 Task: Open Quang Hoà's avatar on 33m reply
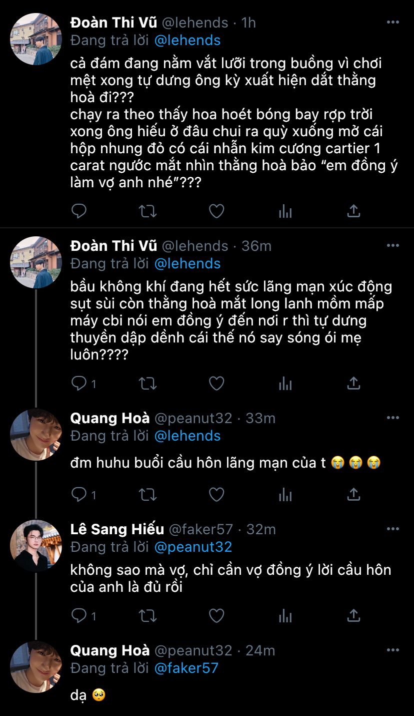(x=36, y=435)
